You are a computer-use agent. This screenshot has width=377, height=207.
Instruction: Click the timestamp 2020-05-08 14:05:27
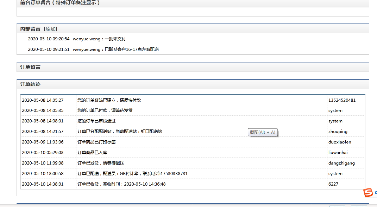pos(43,100)
